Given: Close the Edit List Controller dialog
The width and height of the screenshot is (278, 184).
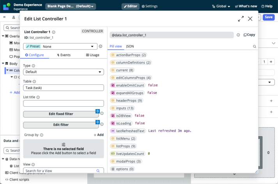Looking at the screenshot, I should [250, 19].
